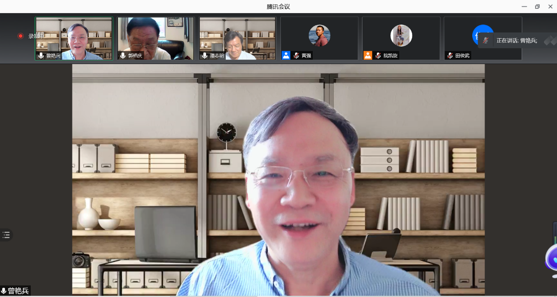This screenshot has height=297, width=557.
Task: Toggle 田俊武's muted microphone icon
Action: click(x=450, y=56)
